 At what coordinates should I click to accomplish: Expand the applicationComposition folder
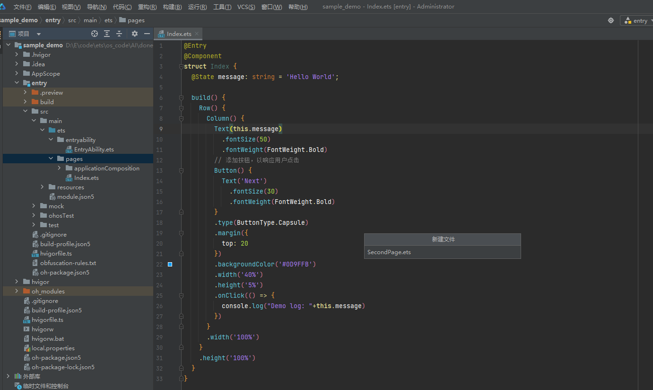click(59, 168)
